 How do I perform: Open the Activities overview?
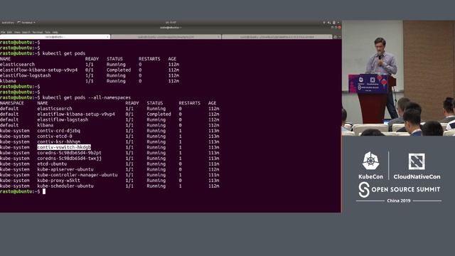click(x=8, y=22)
